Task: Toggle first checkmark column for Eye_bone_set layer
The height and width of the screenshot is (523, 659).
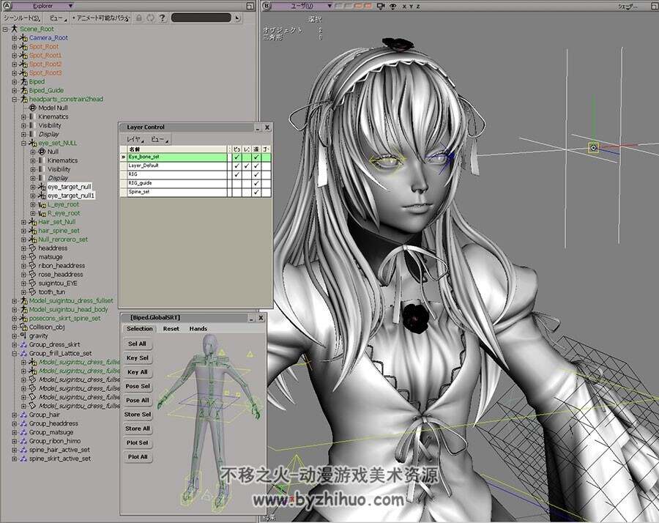Action: [x=237, y=157]
